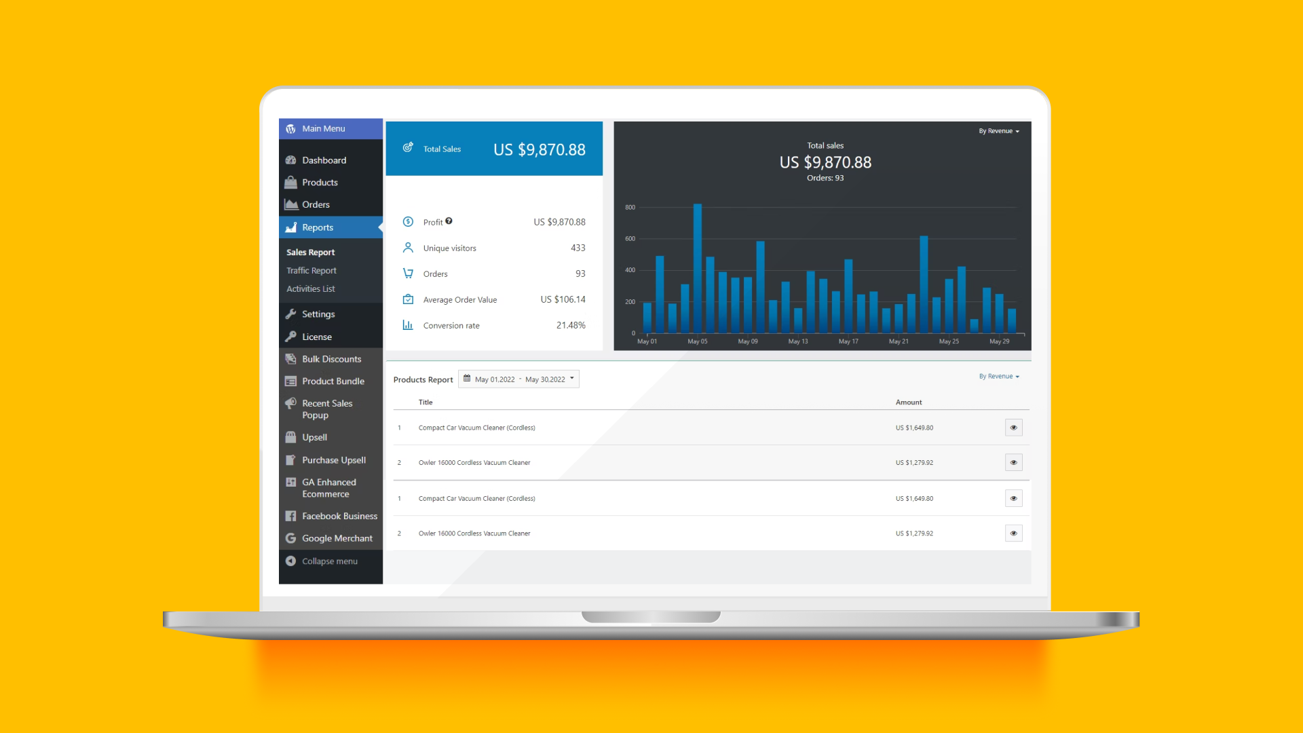
Task: Open the By Revenue dropdown above the table
Action: click(998, 376)
